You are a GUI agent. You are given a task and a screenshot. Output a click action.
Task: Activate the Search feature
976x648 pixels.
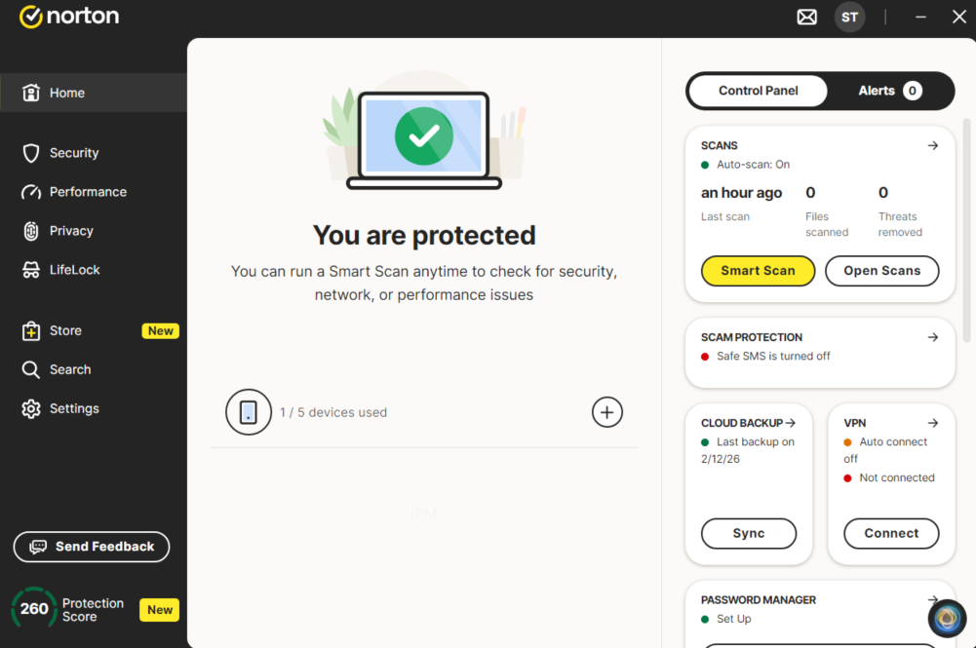(68, 369)
